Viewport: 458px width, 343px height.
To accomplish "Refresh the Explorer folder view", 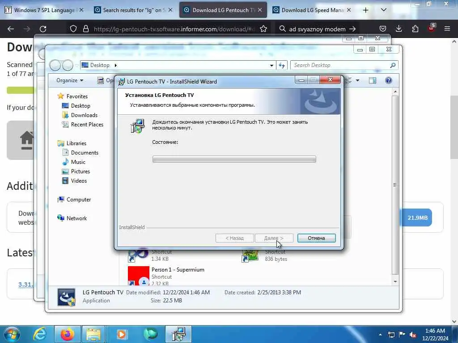I will tap(282, 65).
